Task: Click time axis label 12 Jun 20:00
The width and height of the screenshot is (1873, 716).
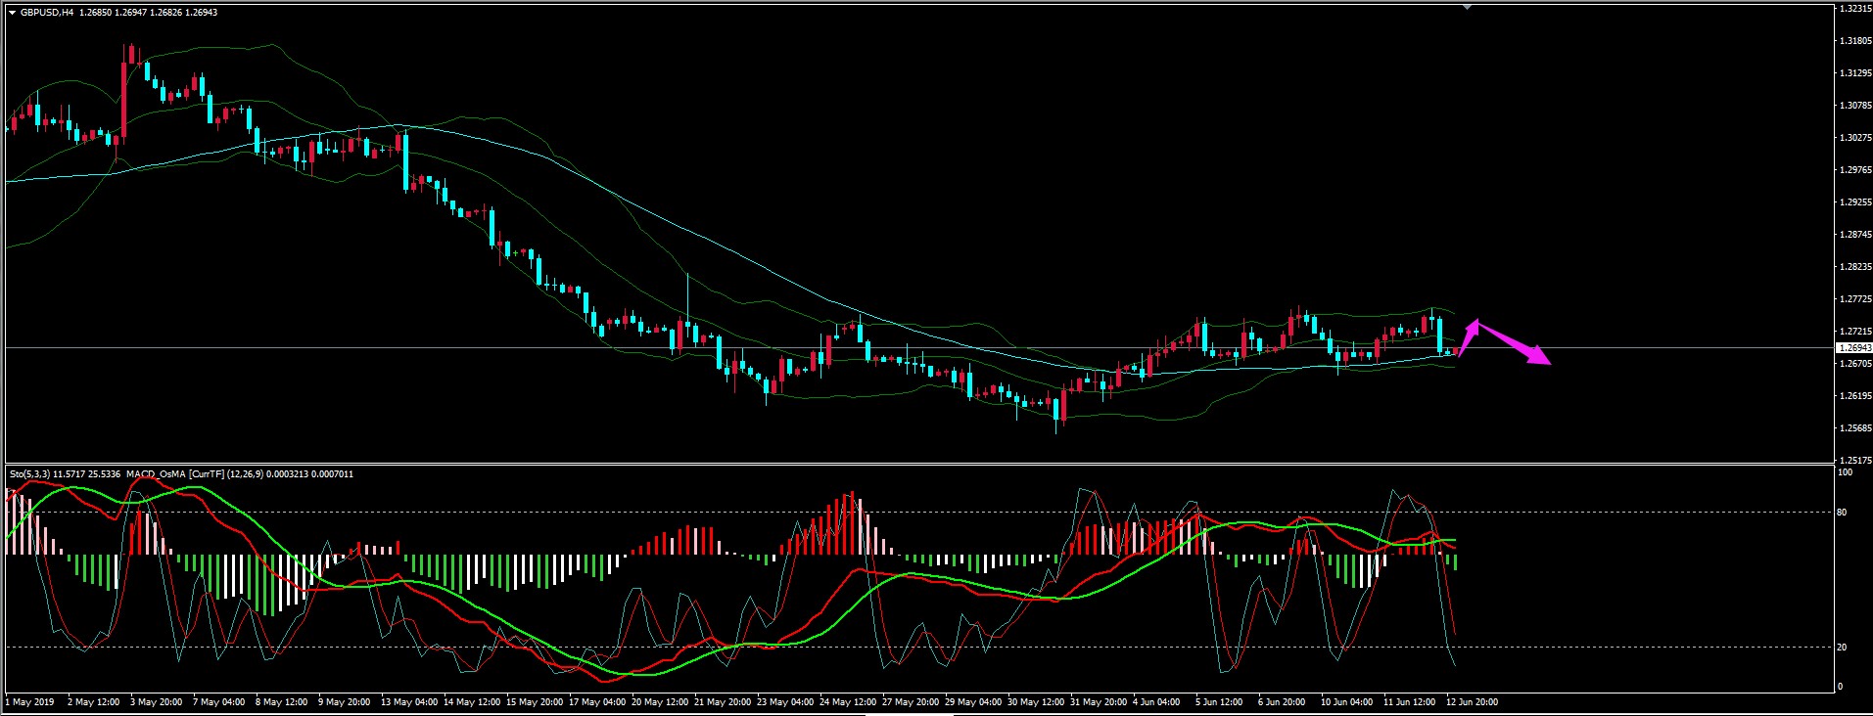Action: 1472,702
